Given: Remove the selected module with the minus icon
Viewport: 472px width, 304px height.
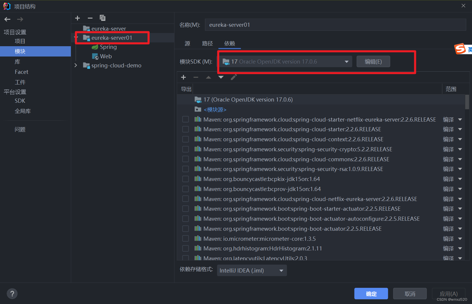Looking at the screenshot, I should (x=90, y=18).
